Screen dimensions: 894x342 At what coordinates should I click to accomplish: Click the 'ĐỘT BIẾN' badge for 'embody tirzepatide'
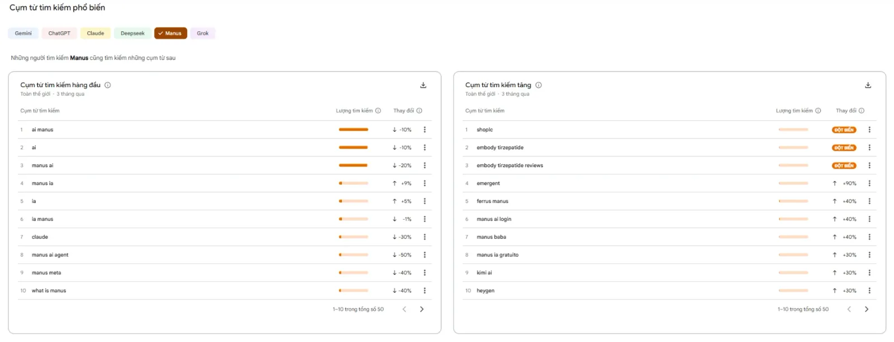[x=844, y=148]
